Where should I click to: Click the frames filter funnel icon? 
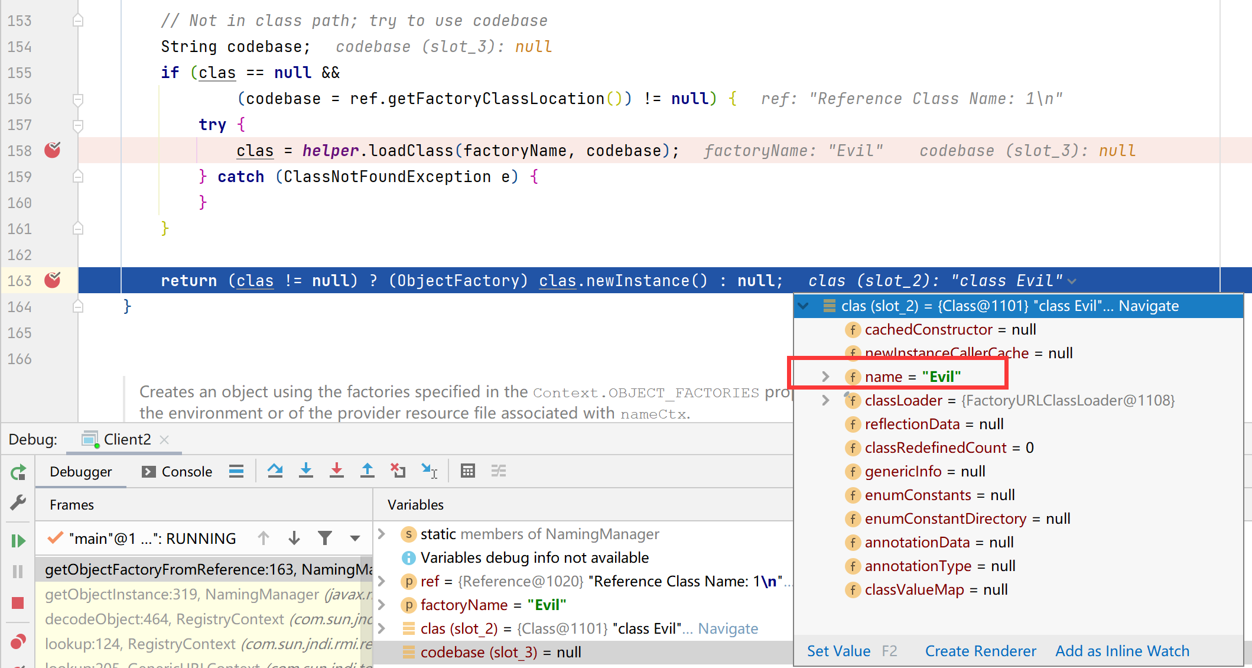pos(324,539)
